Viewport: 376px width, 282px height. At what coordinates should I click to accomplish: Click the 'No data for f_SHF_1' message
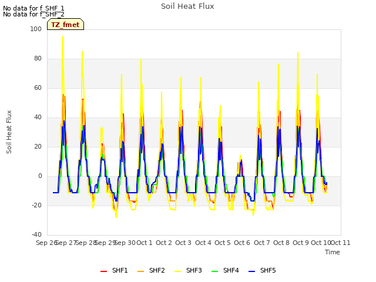point(33,8)
